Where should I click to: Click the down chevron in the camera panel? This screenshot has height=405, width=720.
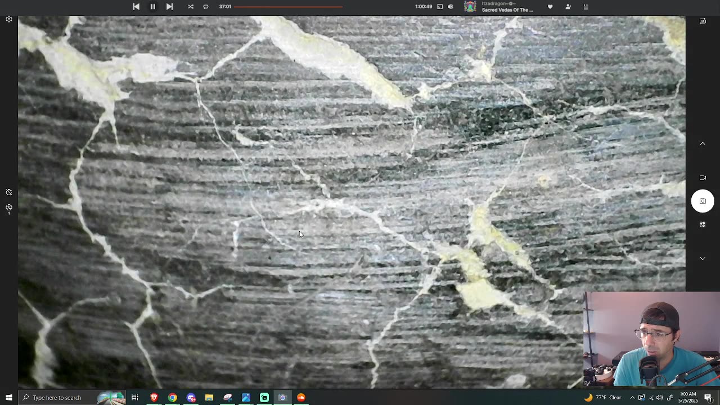pos(703,258)
